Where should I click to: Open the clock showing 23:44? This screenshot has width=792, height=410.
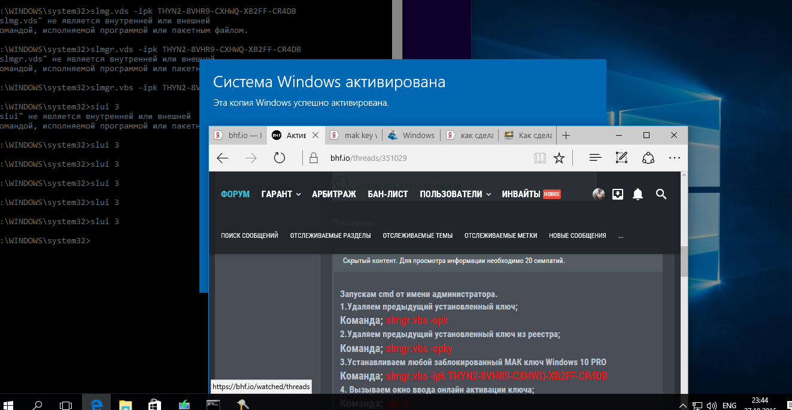pyautogui.click(x=760, y=400)
